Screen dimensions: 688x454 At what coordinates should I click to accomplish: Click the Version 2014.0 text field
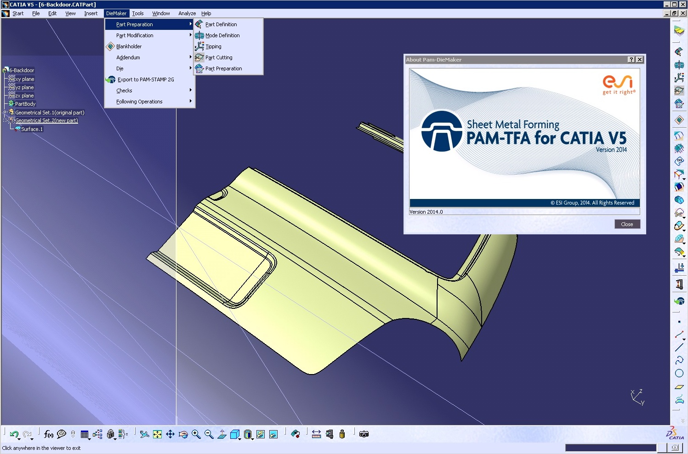point(524,212)
